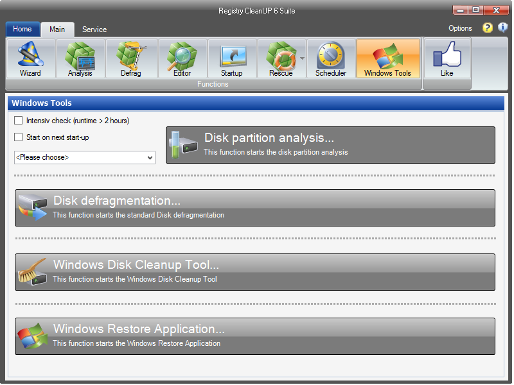Switch to the Home tab
The height and width of the screenshot is (385, 514).
pos(22,29)
